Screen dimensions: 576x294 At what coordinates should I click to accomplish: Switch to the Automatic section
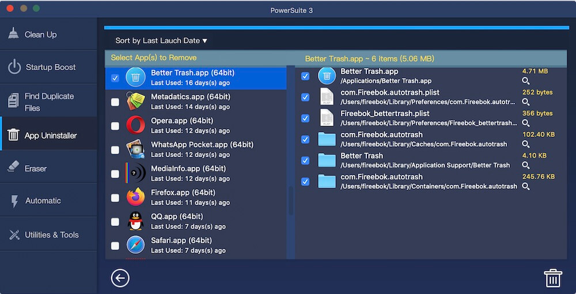pyautogui.click(x=48, y=201)
